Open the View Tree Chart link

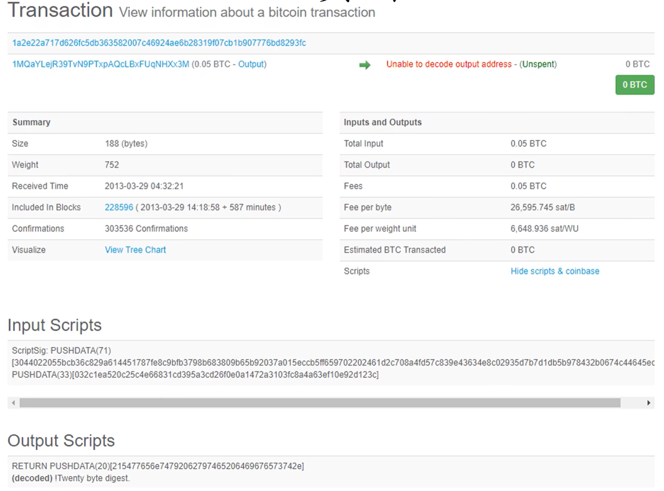pyautogui.click(x=136, y=250)
